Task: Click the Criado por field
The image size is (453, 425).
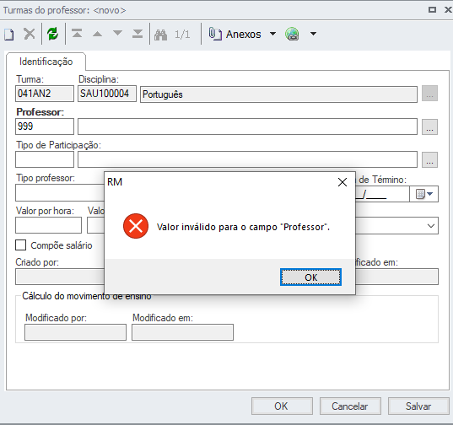Action: 60,277
